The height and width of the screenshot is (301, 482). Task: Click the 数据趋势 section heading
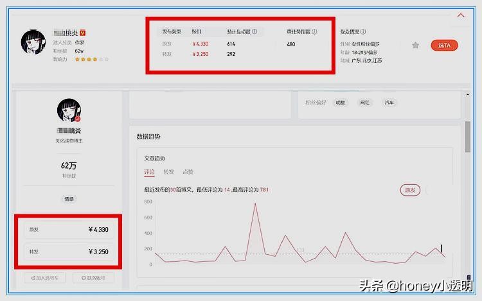(148, 137)
